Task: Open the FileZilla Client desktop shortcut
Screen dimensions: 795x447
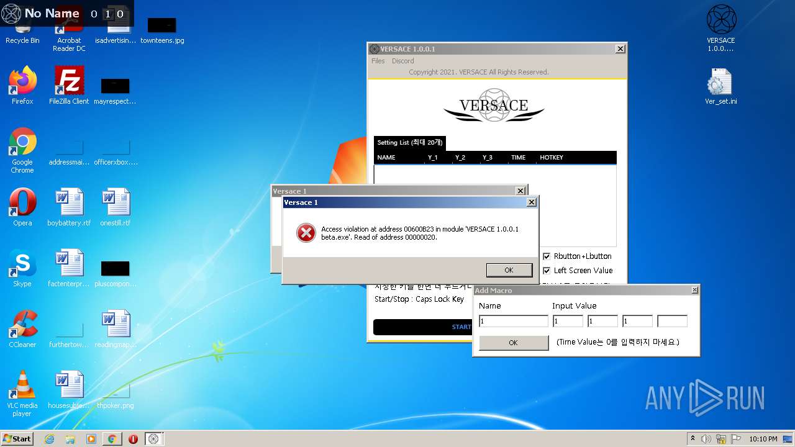Action: 69,86
